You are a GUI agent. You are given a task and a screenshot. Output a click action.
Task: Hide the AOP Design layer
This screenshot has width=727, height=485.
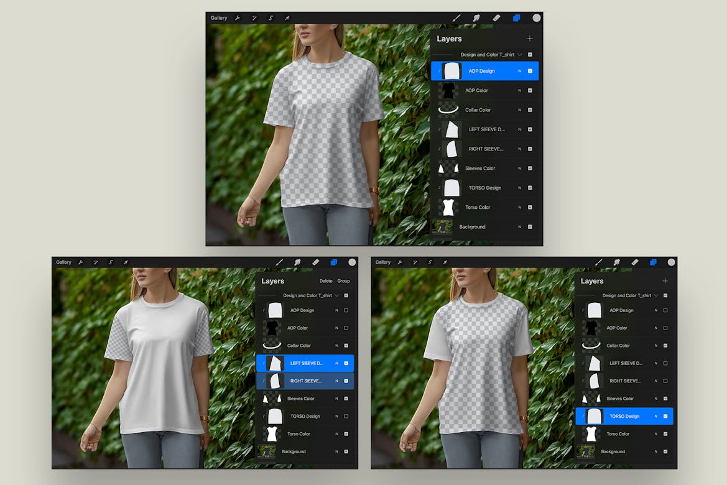point(530,70)
